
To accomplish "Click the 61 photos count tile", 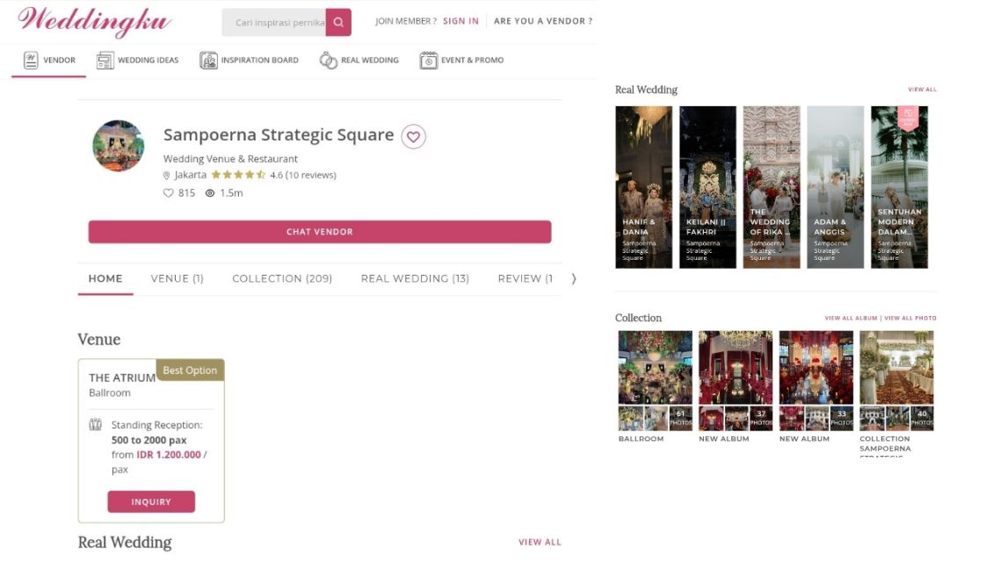I will [680, 418].
